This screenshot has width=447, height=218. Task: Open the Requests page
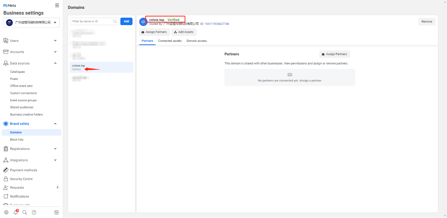(x=17, y=188)
